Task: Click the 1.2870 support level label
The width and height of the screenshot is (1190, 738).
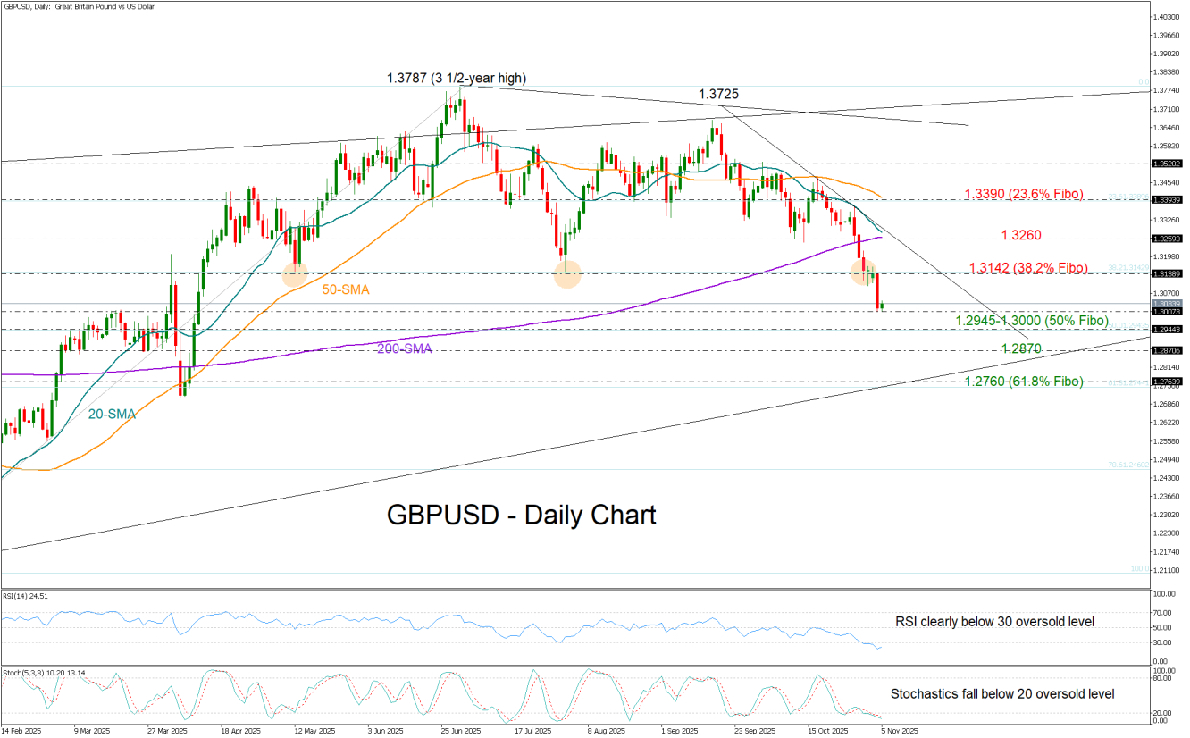Action: (1019, 348)
